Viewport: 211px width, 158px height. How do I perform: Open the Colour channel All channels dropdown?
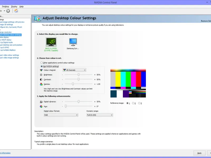(74, 70)
